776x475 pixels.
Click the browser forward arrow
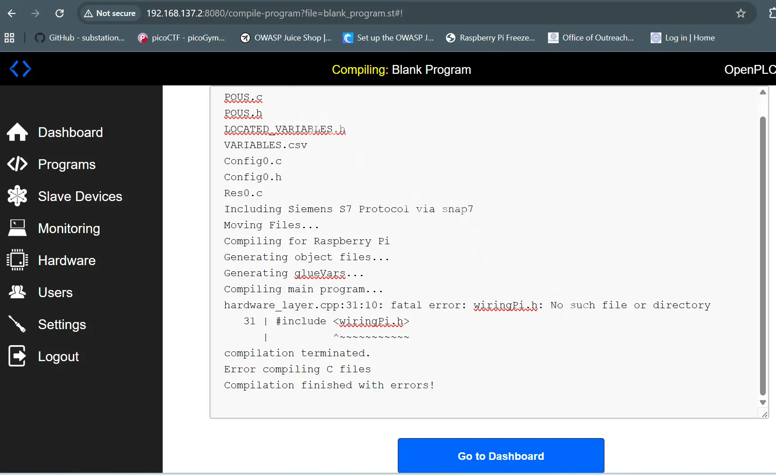click(x=36, y=13)
